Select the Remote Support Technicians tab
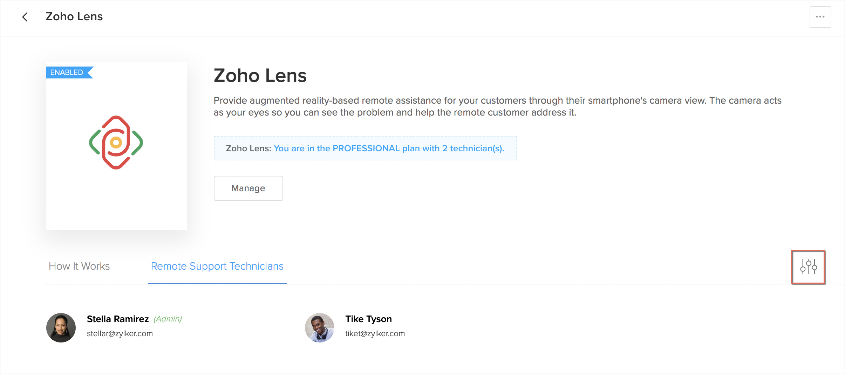The image size is (845, 374). (x=217, y=266)
